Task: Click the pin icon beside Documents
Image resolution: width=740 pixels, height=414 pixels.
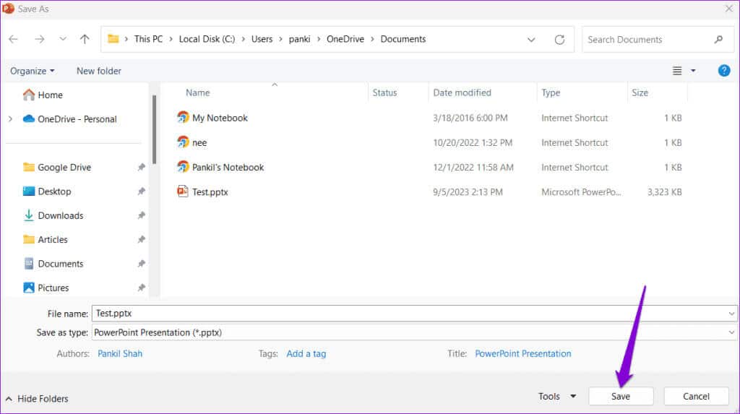Action: [x=141, y=264]
